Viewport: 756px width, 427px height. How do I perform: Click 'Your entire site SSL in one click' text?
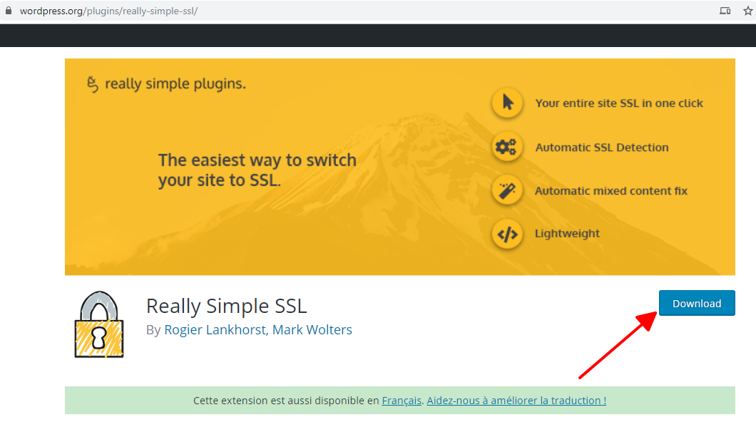click(619, 103)
